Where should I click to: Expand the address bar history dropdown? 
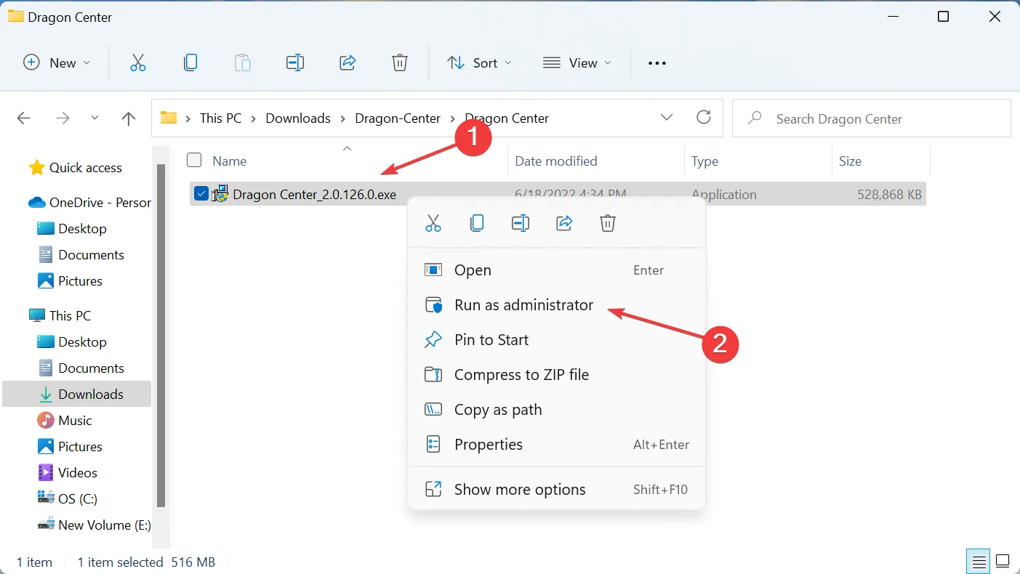point(667,118)
